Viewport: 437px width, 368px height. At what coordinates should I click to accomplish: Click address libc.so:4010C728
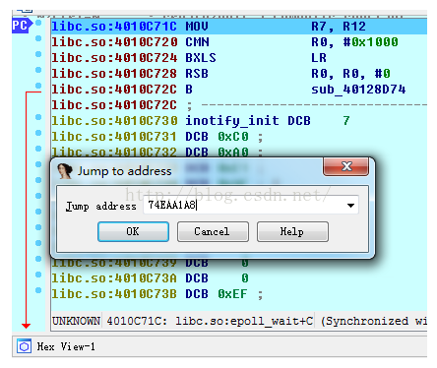tap(114, 74)
